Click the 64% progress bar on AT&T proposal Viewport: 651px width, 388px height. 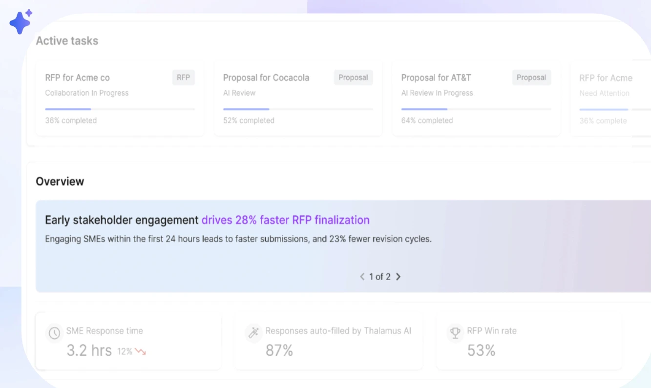point(476,109)
